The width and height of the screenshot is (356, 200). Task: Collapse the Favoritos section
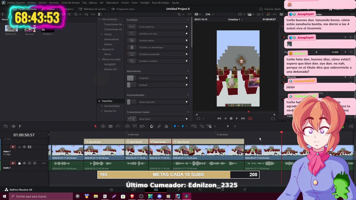click(x=99, y=101)
